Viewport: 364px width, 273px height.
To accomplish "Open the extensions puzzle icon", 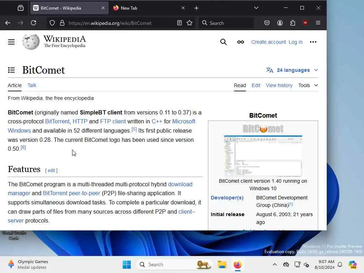I will pyautogui.click(x=293, y=23).
